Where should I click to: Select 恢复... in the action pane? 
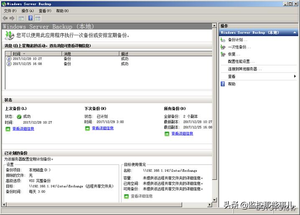click(x=234, y=54)
